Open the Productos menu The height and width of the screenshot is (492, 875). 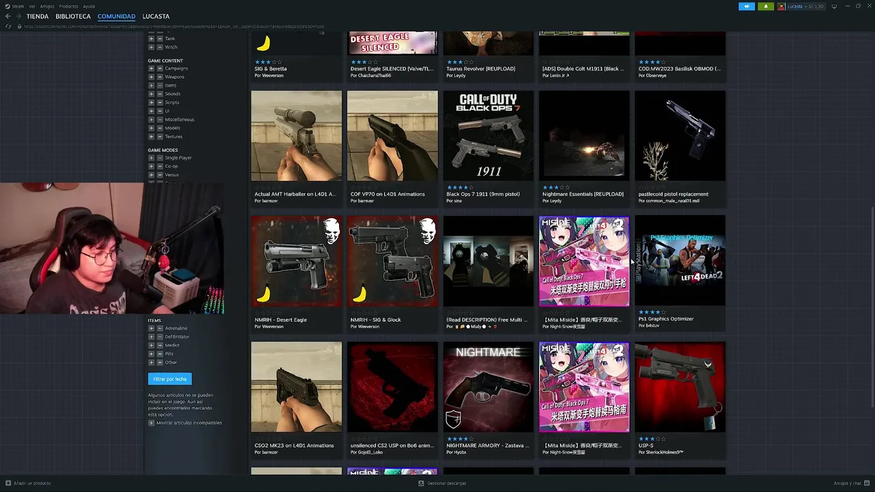(x=68, y=6)
